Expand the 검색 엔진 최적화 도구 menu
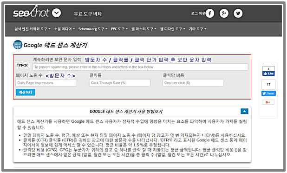 click(x=33, y=29)
